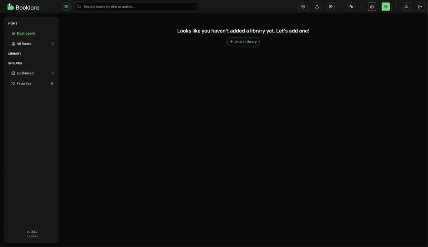Open the user profile icon
The height and width of the screenshot is (247, 428).
[x=406, y=6]
